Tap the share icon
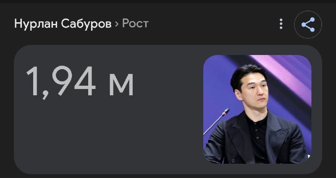The width and height of the screenshot is (336, 178). (308, 25)
